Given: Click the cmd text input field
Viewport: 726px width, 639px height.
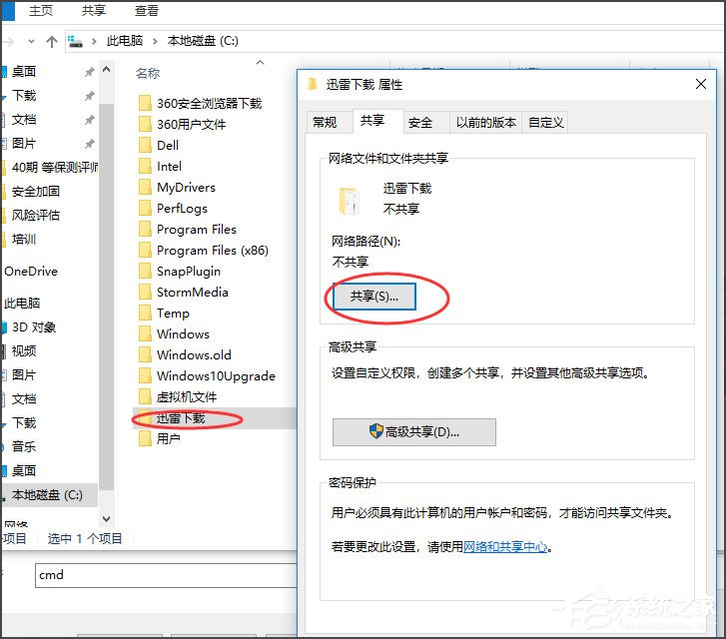Looking at the screenshot, I should click(x=166, y=575).
